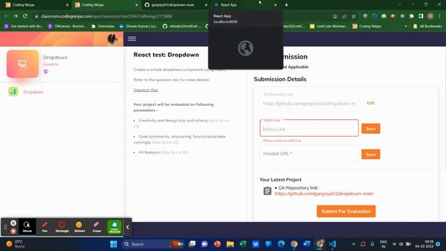Click the install app icon in the address bar
Image resolution: width=446 pixels, height=251 pixels.
334,16
